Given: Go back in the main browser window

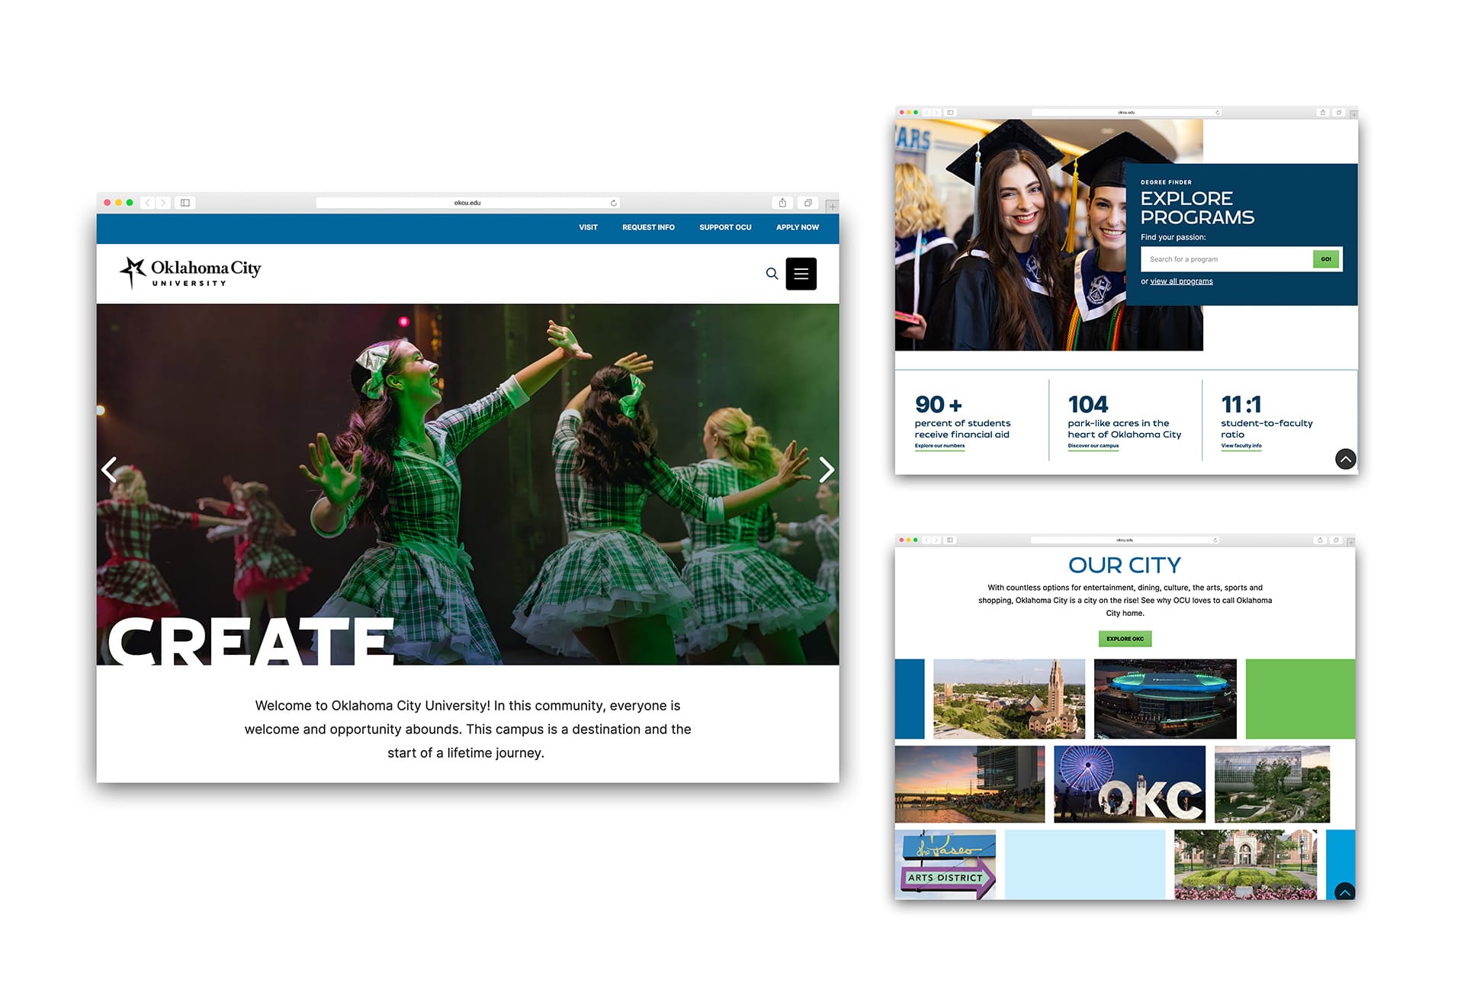Looking at the screenshot, I should click(x=148, y=203).
